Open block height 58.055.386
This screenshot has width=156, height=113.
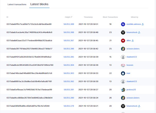tap(69, 49)
